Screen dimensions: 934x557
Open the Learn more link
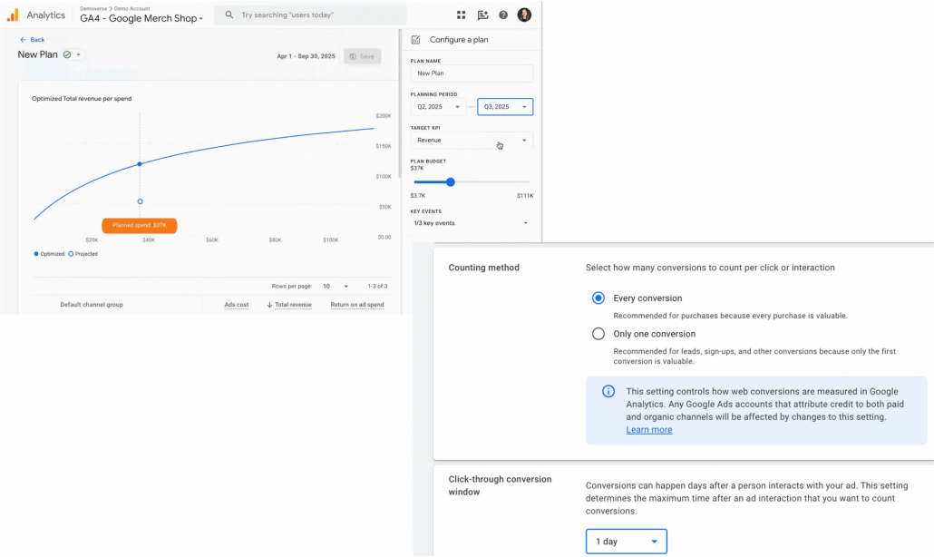point(648,430)
